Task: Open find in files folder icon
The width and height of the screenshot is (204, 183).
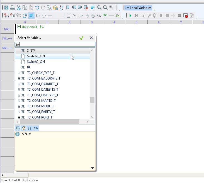Action: coord(55,8)
